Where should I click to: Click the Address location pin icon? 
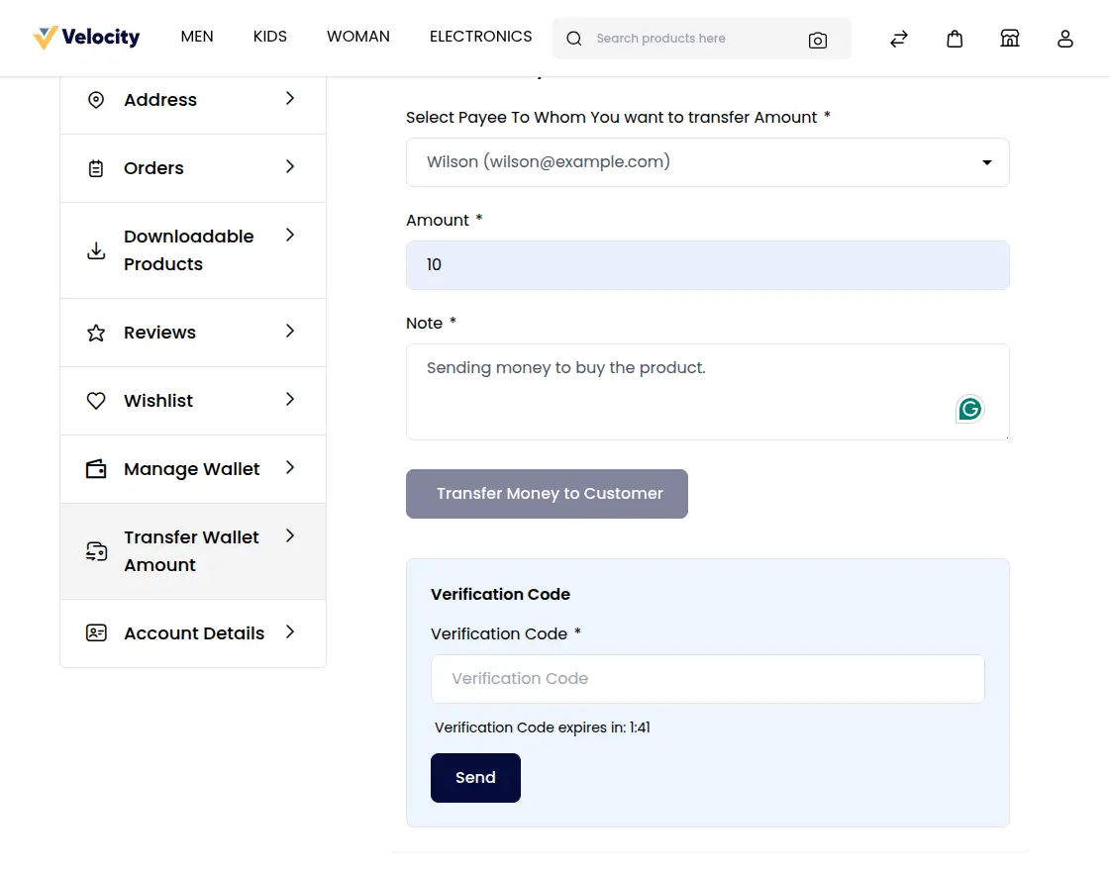point(95,100)
